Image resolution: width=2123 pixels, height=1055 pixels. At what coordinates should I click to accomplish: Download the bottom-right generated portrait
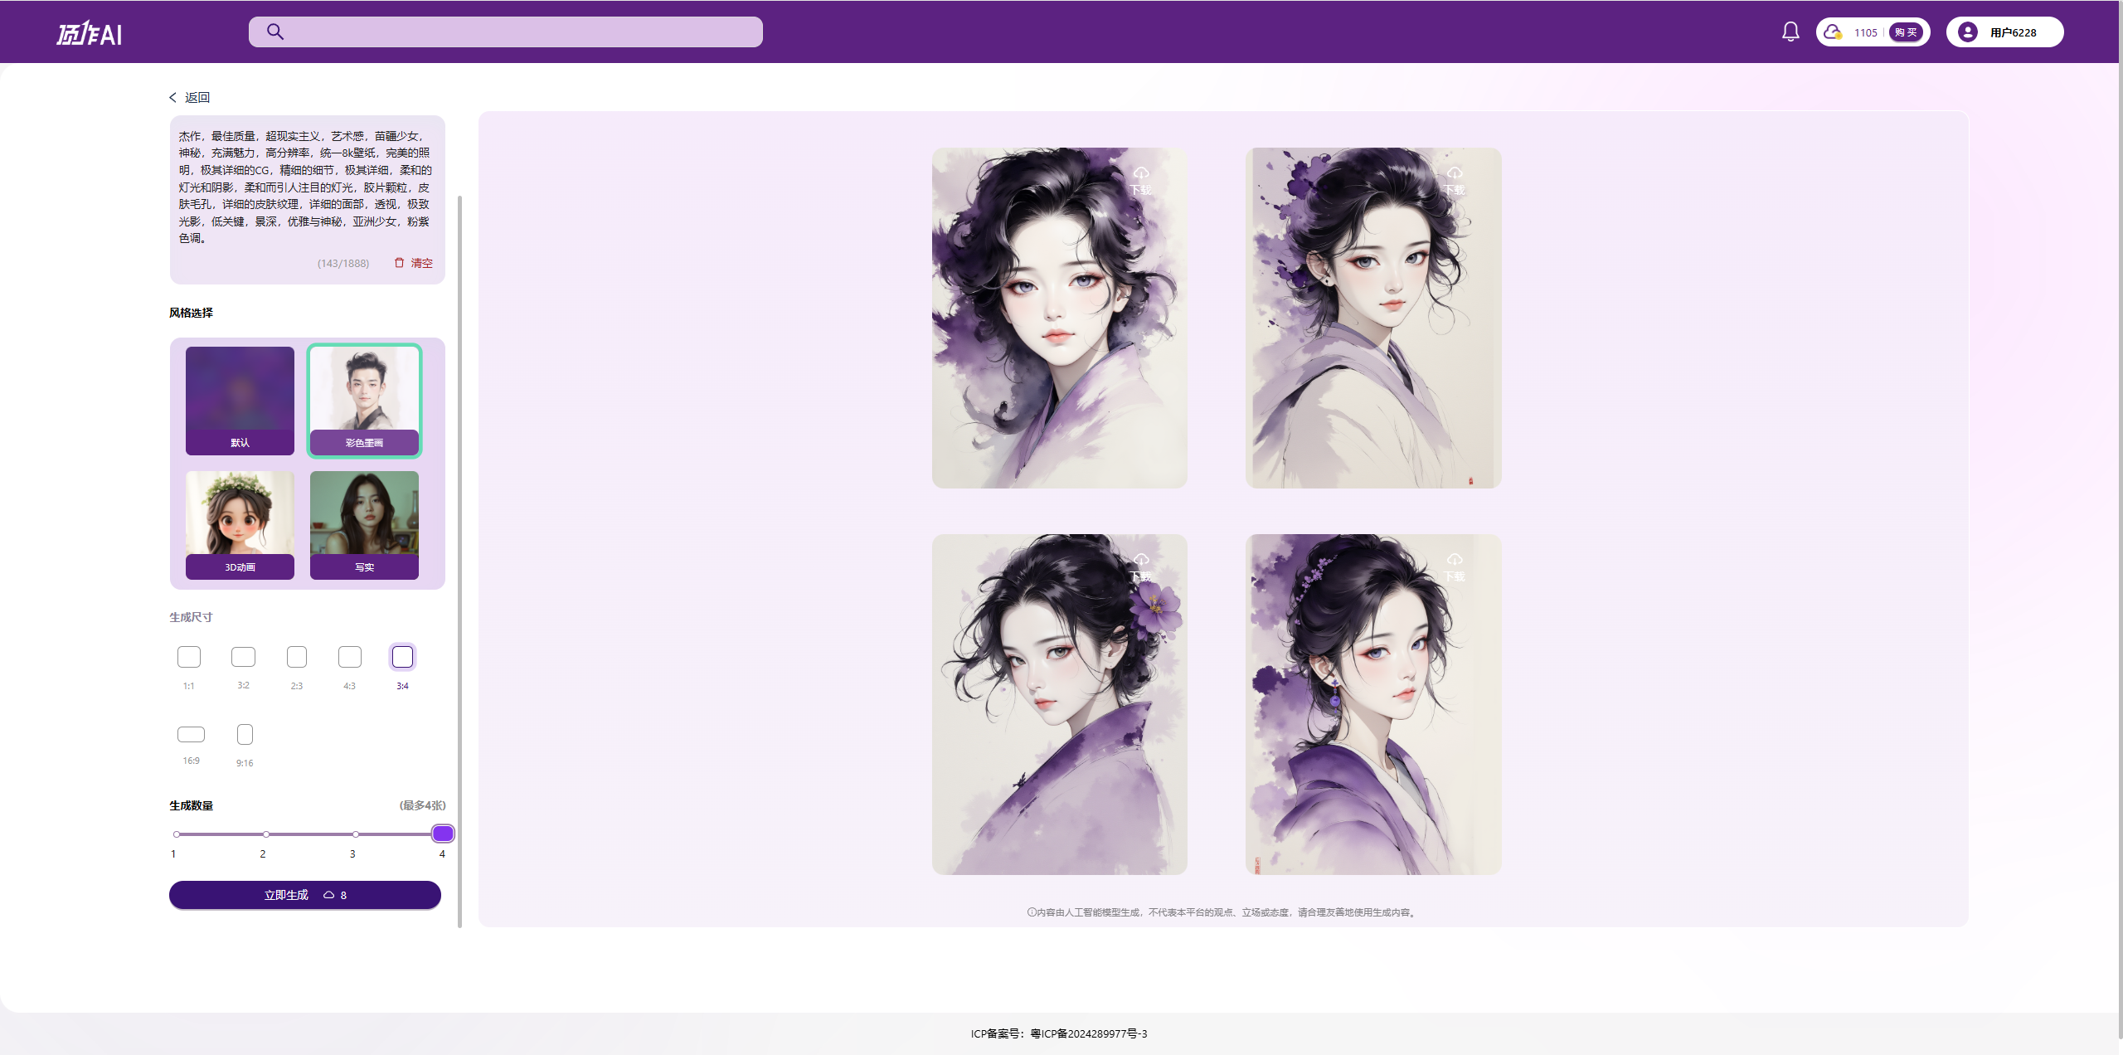1455,566
